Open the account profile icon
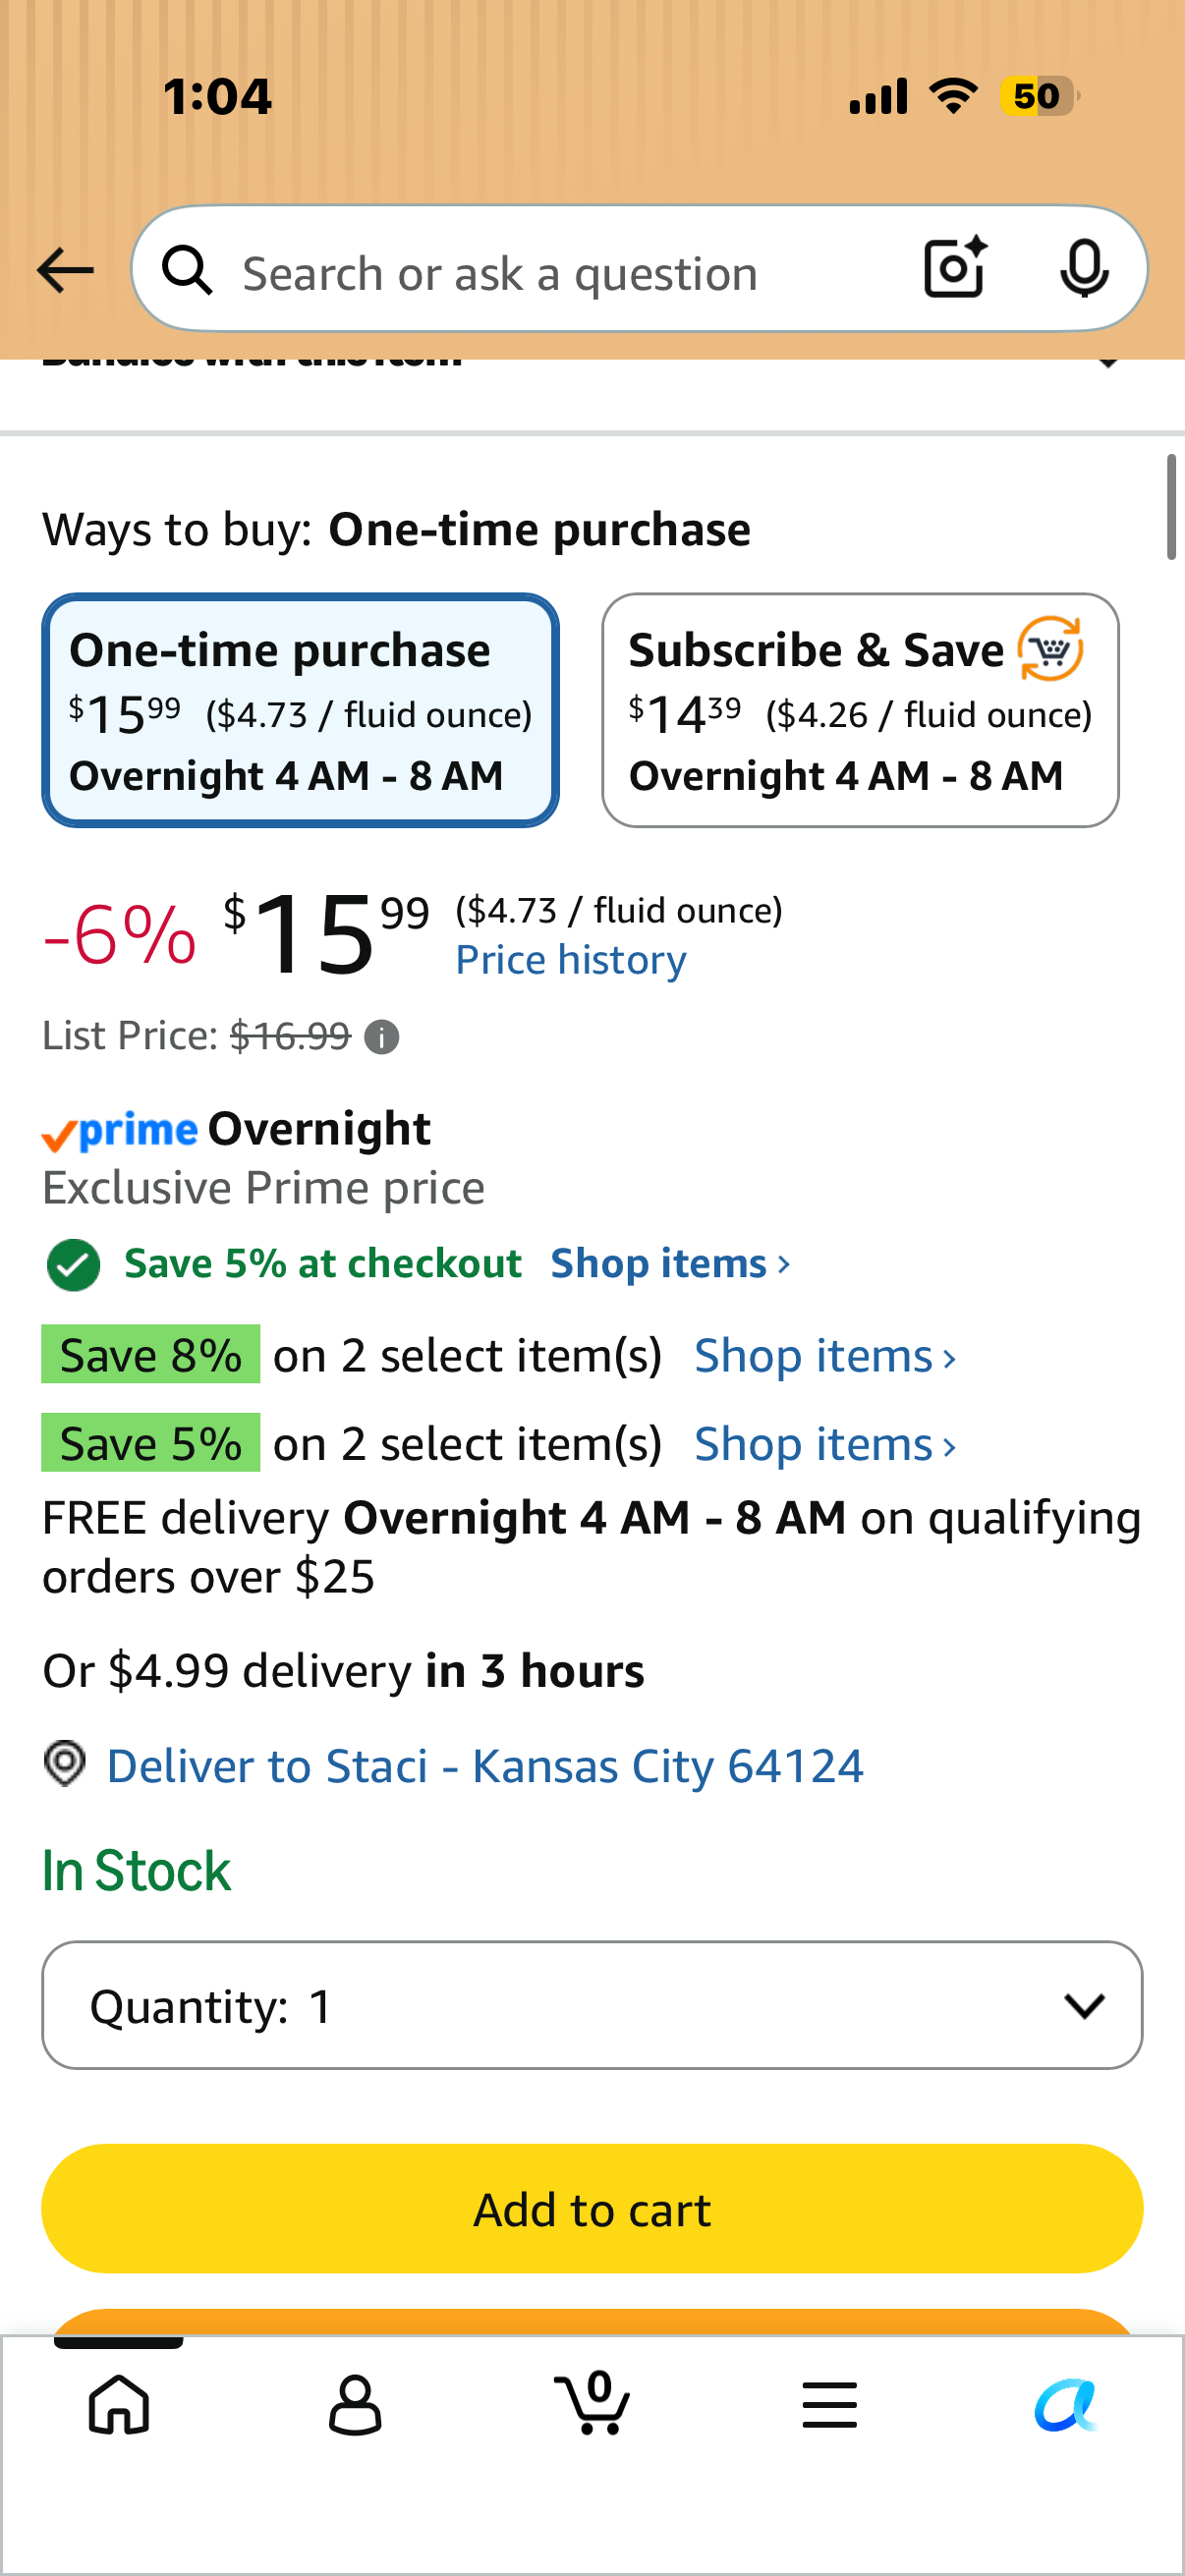 click(x=355, y=2404)
